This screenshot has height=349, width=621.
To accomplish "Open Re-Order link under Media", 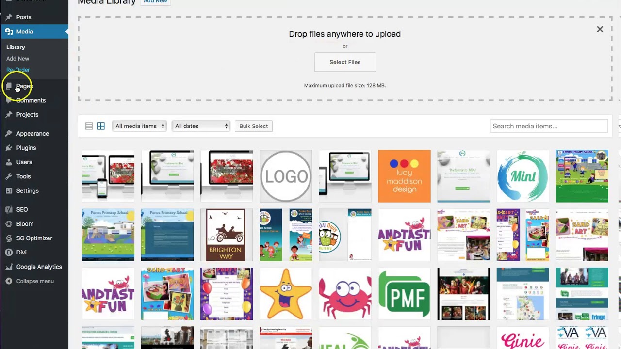I will click(18, 70).
